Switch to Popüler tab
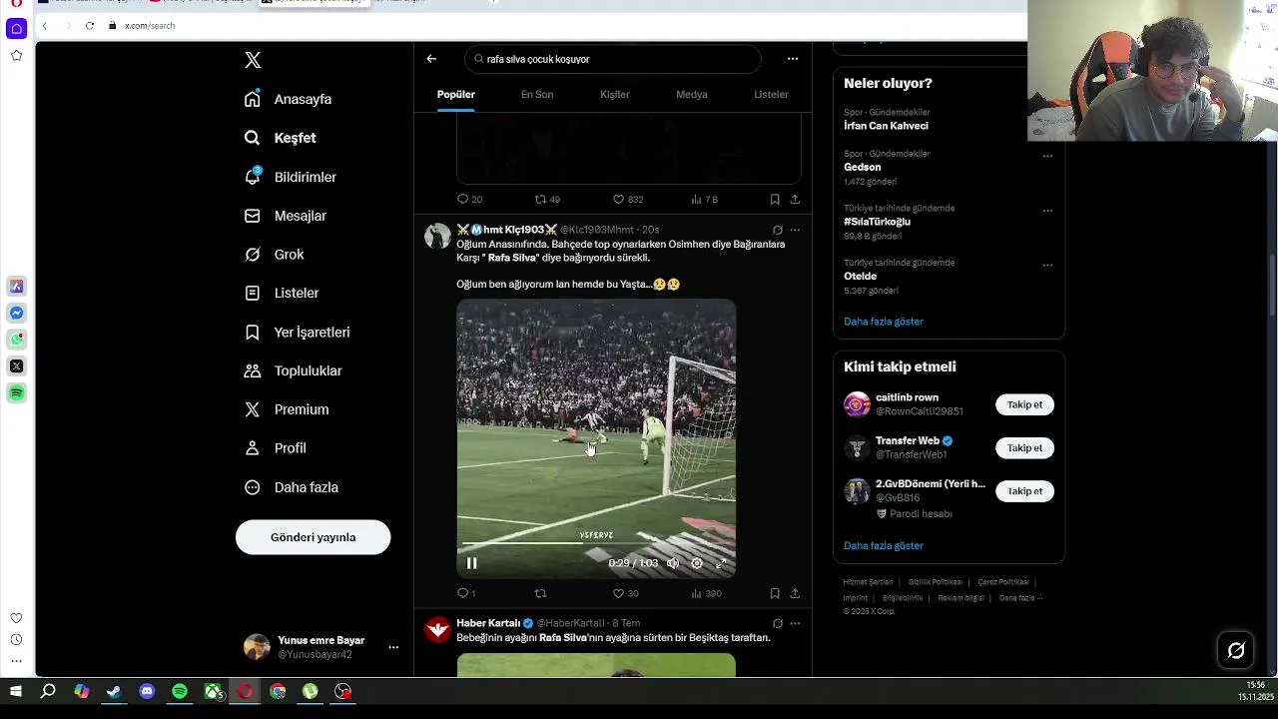The image size is (1278, 719). pyautogui.click(x=456, y=94)
